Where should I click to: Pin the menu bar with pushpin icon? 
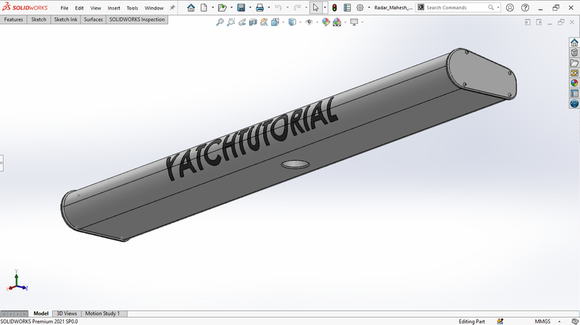coord(172,7)
